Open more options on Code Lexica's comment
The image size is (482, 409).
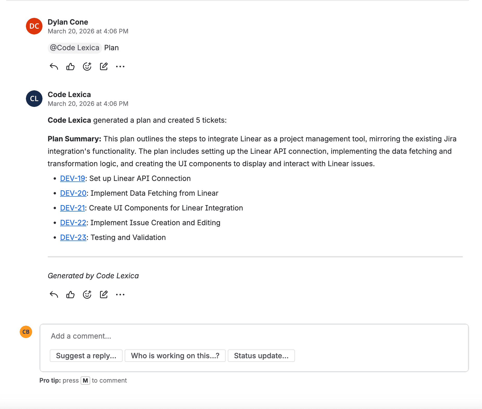tap(120, 294)
